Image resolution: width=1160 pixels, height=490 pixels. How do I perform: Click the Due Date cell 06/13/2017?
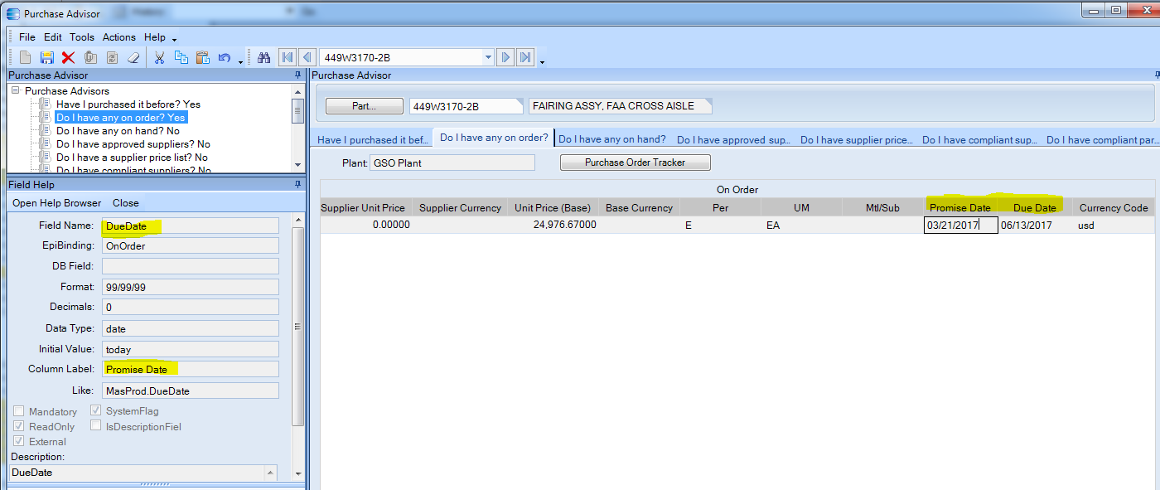pos(1035,225)
